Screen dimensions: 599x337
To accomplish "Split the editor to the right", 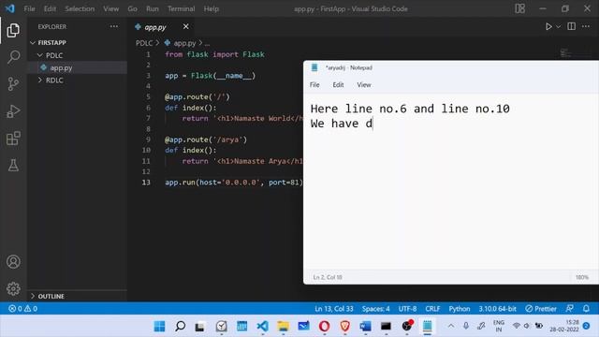I will (572, 26).
